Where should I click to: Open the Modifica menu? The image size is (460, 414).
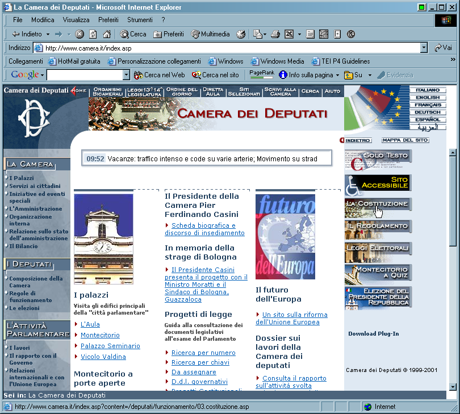pos(43,20)
